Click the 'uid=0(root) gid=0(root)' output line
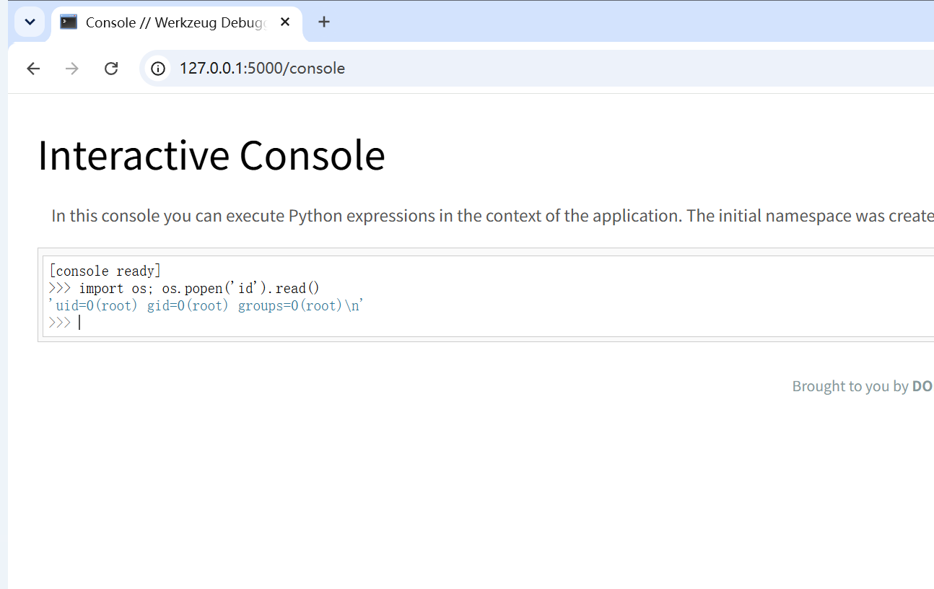 206,305
